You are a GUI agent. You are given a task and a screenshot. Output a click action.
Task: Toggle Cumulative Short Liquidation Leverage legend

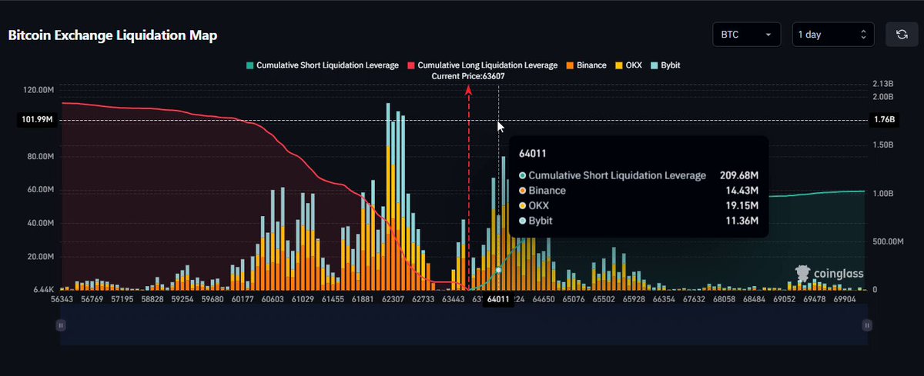(323, 65)
